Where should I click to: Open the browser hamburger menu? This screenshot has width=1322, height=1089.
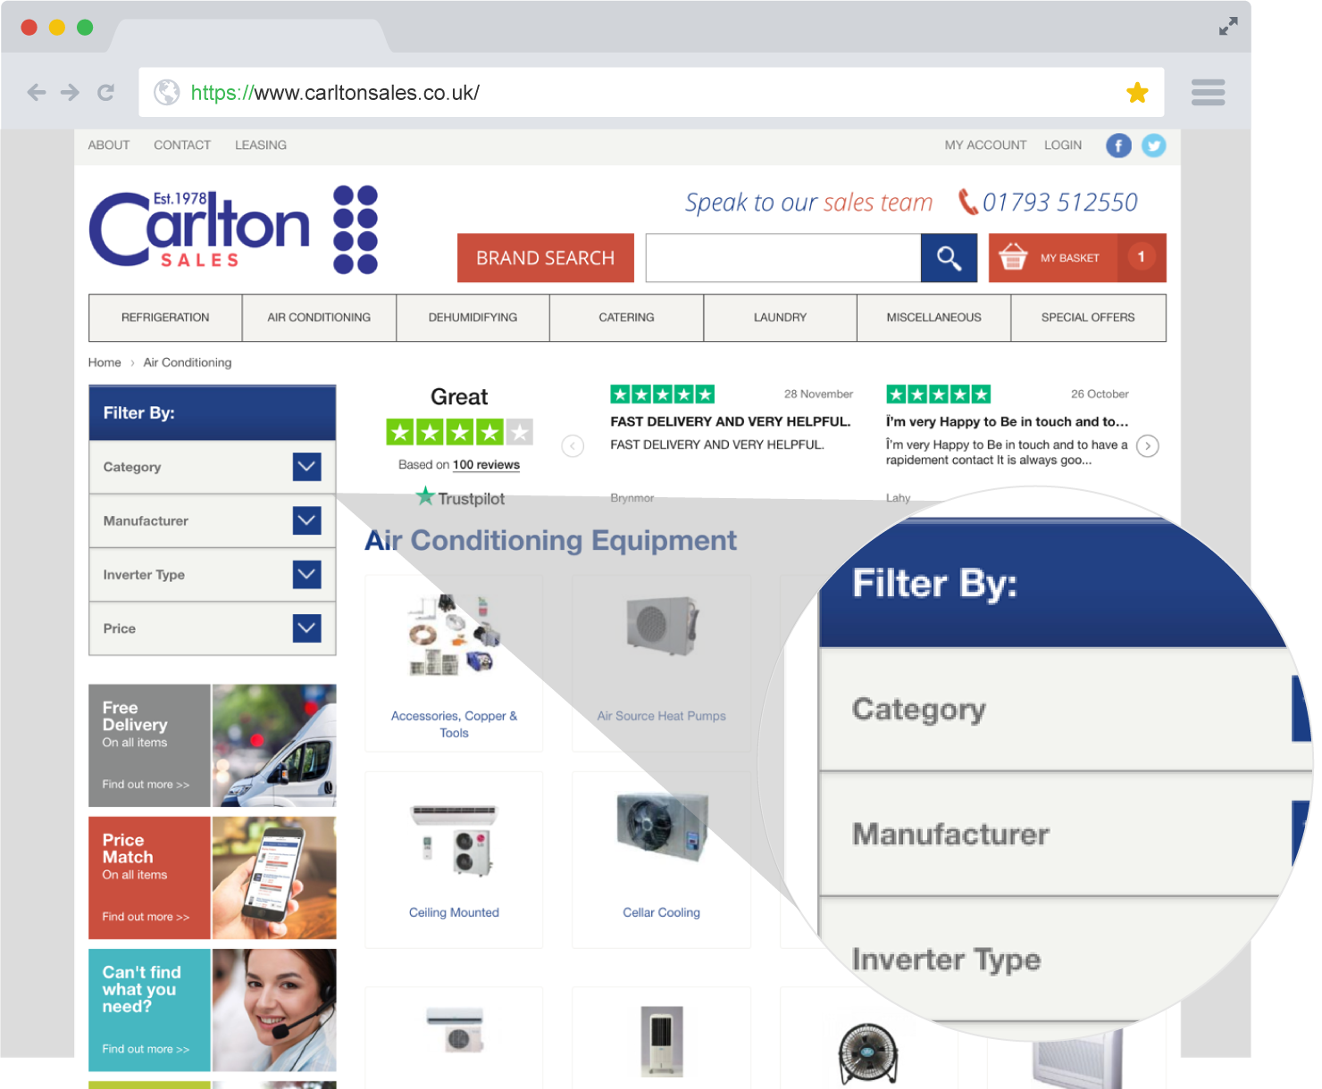(x=1208, y=92)
